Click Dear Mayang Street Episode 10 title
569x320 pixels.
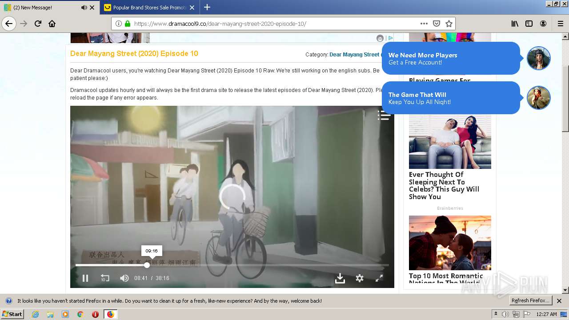pos(134,54)
